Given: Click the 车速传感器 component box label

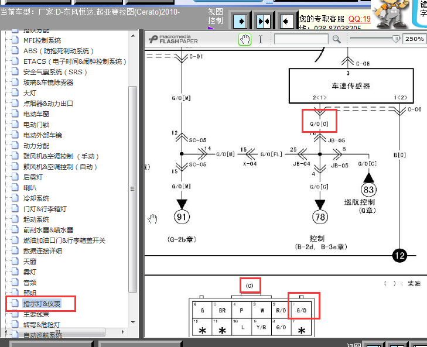Looking at the screenshot, I should pos(351,86).
